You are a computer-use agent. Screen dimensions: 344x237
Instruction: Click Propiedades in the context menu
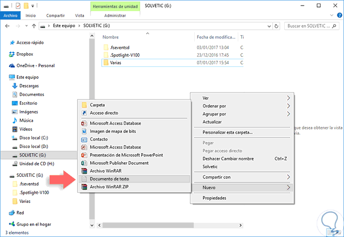(x=214, y=198)
